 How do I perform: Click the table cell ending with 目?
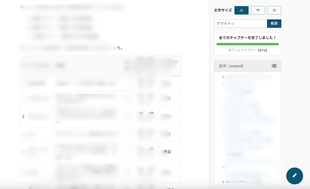[167, 152]
